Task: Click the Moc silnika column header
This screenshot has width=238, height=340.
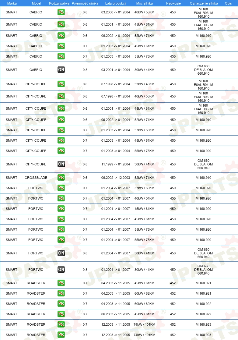Action: 145,3
